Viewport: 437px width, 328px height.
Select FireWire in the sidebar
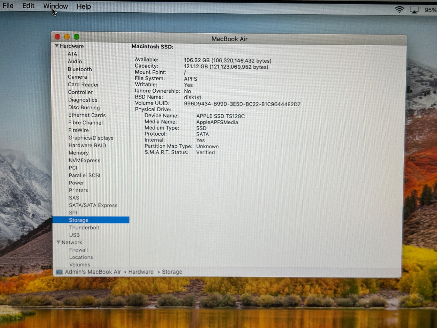[x=78, y=130]
